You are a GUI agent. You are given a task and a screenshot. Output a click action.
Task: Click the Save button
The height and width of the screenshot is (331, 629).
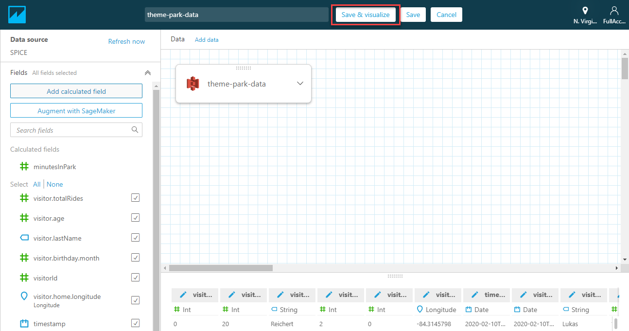(413, 15)
